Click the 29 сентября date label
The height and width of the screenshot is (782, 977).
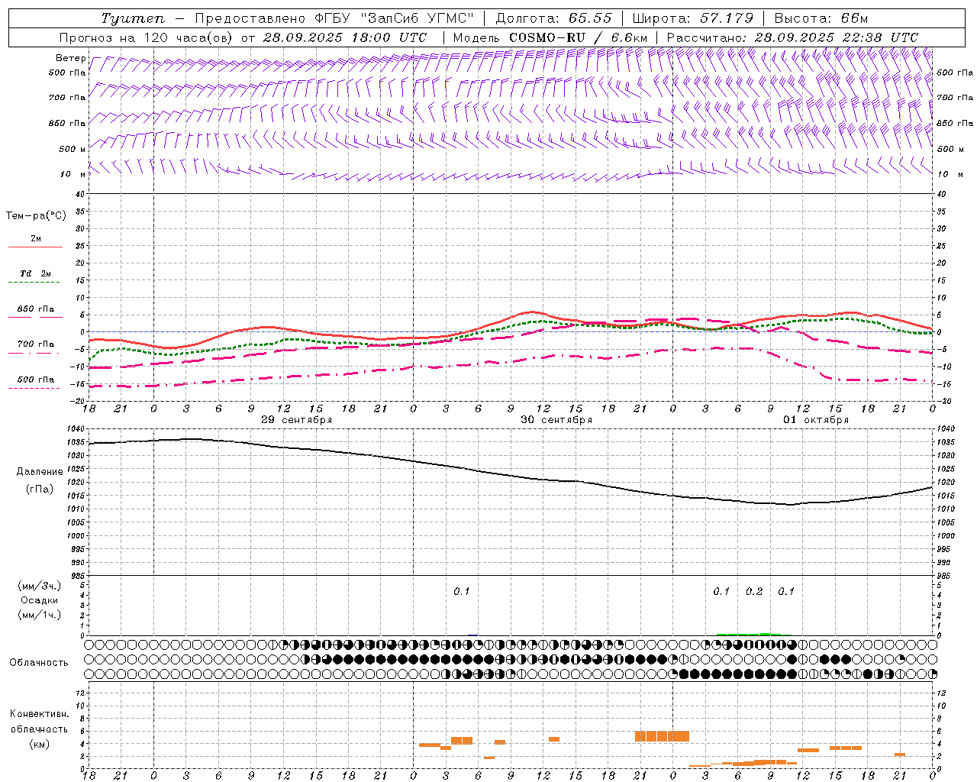coord(297,420)
